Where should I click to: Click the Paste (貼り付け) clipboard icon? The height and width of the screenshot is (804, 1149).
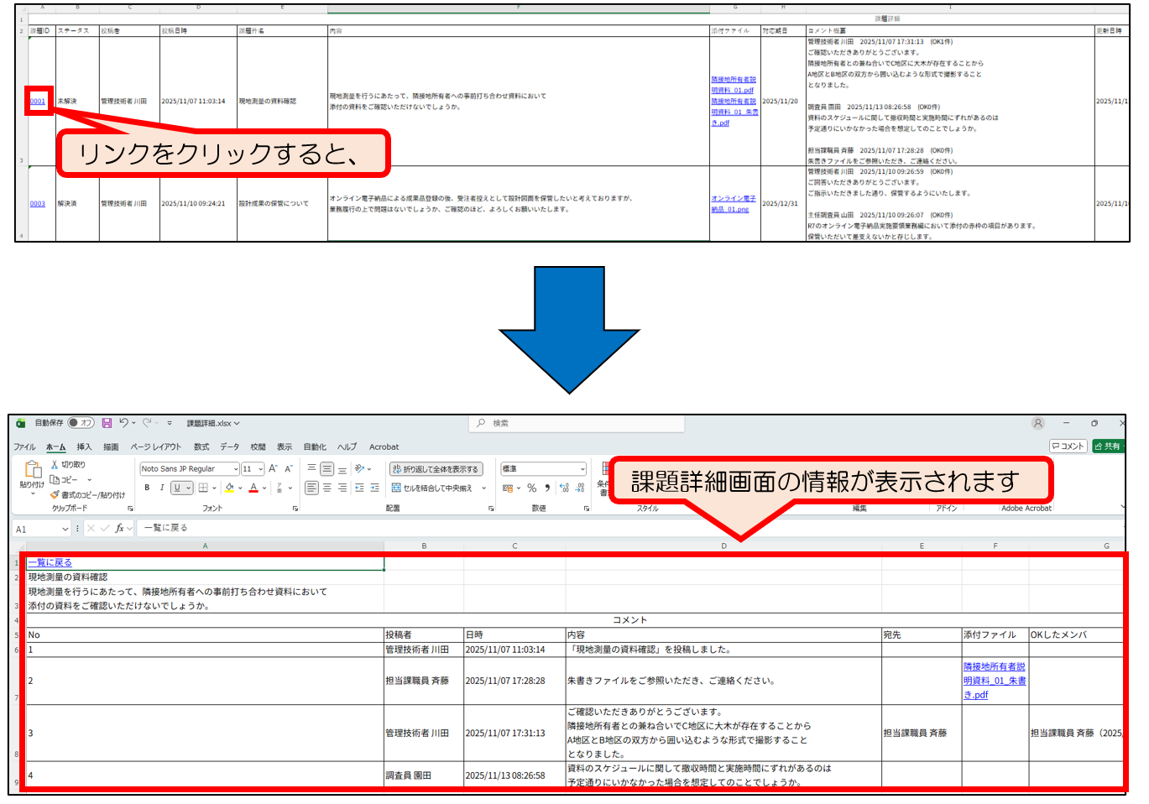pos(32,470)
